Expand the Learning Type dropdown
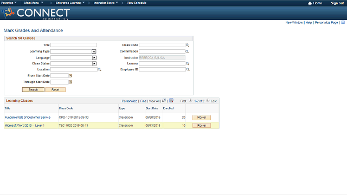Viewport: 347px width, 195px height. (94, 51)
